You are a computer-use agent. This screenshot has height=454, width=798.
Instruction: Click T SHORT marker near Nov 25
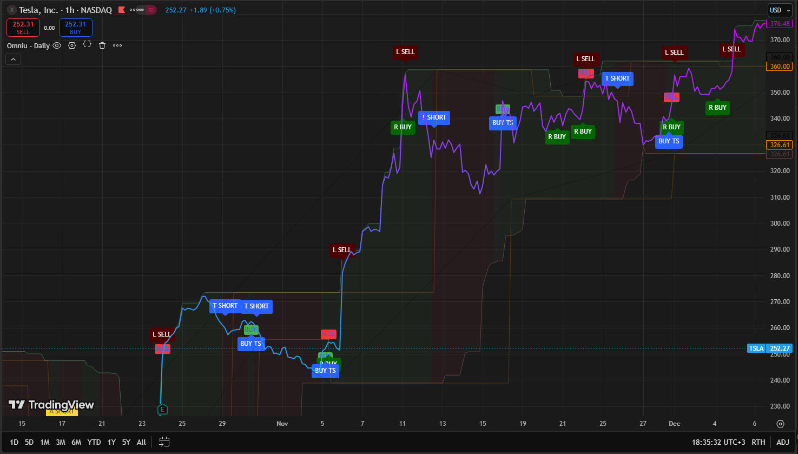click(617, 79)
